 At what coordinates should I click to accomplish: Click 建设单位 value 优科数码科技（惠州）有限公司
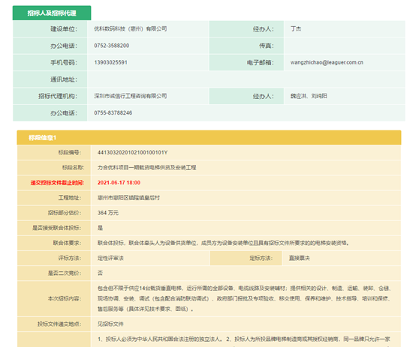click(131, 29)
